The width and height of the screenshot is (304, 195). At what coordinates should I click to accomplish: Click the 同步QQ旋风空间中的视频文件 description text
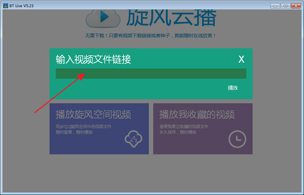tap(84, 127)
